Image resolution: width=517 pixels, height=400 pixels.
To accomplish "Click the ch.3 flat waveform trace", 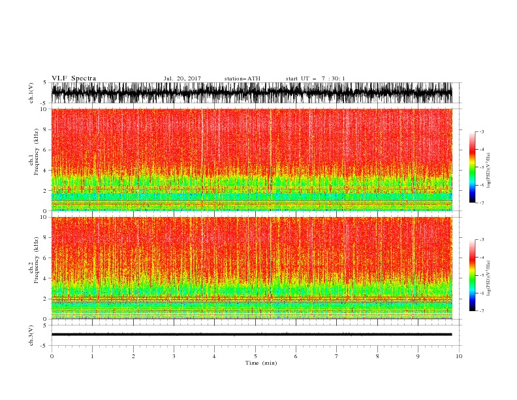I will (x=251, y=335).
